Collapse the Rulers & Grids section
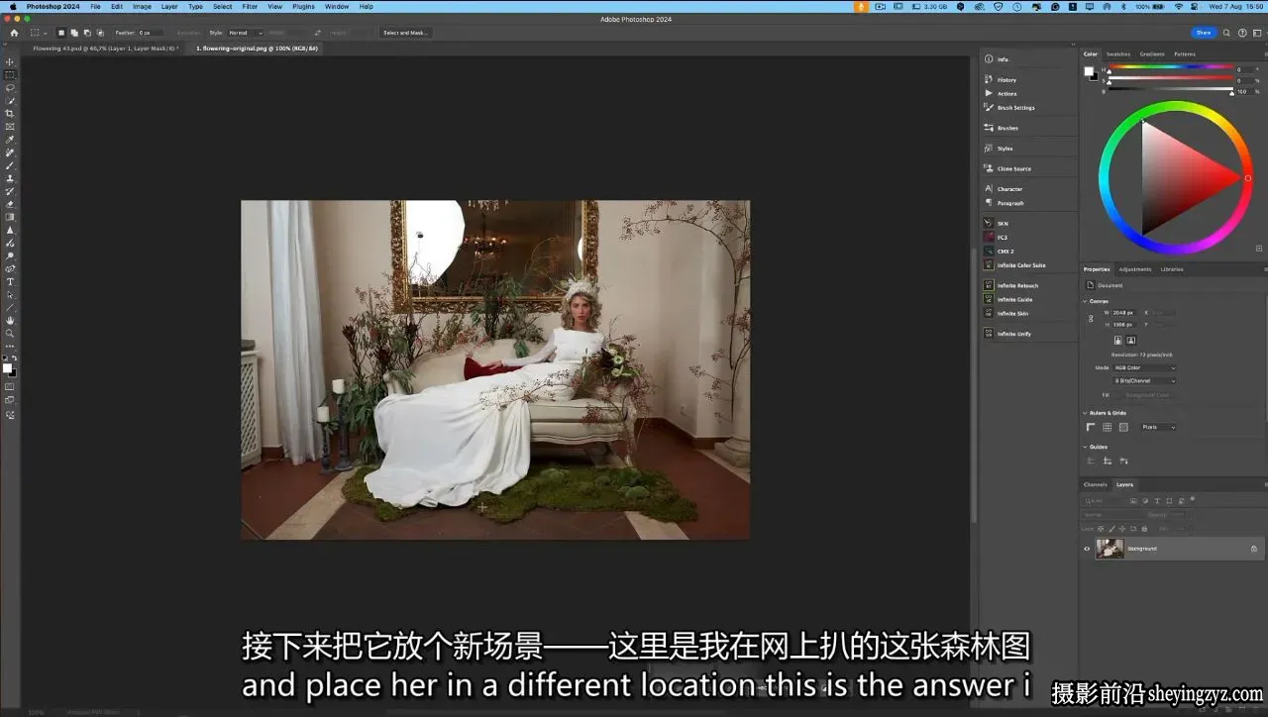The width and height of the screenshot is (1268, 717). pyautogui.click(x=1085, y=413)
